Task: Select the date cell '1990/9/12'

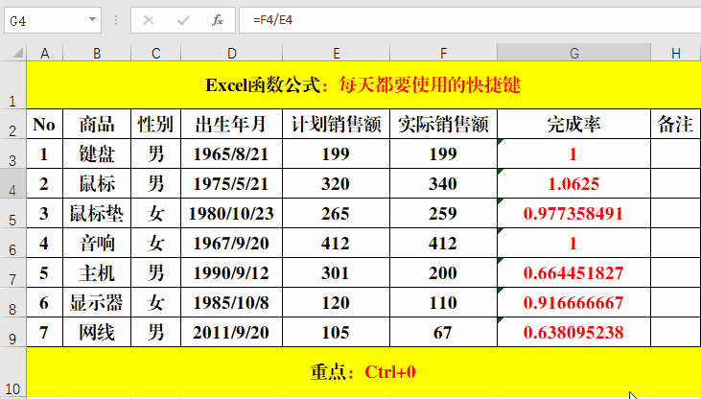Action: (x=231, y=272)
